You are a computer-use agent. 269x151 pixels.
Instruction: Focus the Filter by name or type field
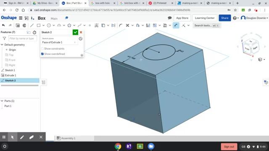[22, 38]
